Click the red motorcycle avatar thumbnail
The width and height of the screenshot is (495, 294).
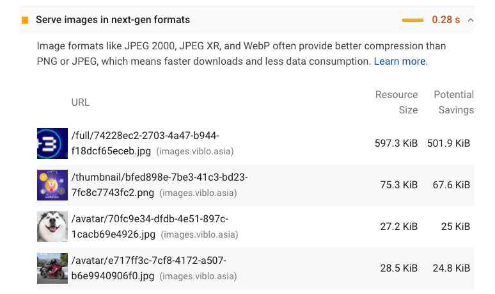[x=52, y=268]
